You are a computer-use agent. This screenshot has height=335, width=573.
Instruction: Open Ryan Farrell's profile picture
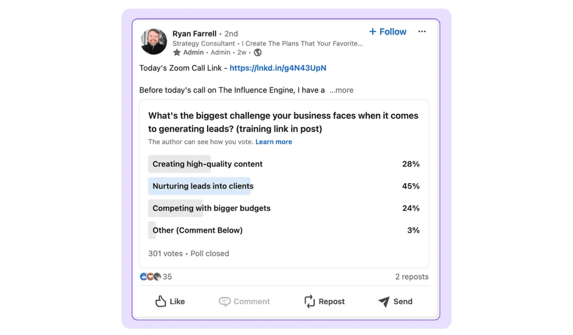(x=153, y=41)
